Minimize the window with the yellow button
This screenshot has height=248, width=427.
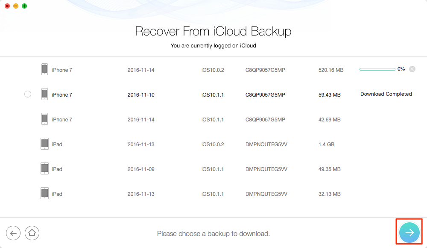16,6
